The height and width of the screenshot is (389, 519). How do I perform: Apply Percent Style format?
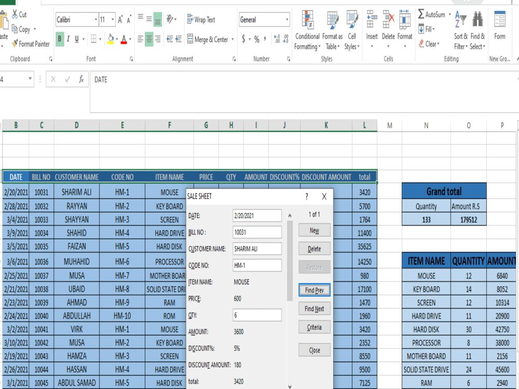click(x=256, y=39)
